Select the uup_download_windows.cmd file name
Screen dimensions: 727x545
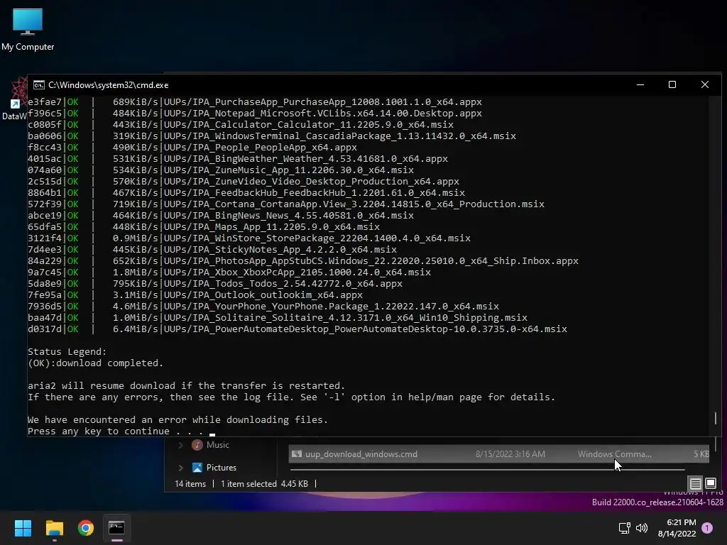[361, 454]
